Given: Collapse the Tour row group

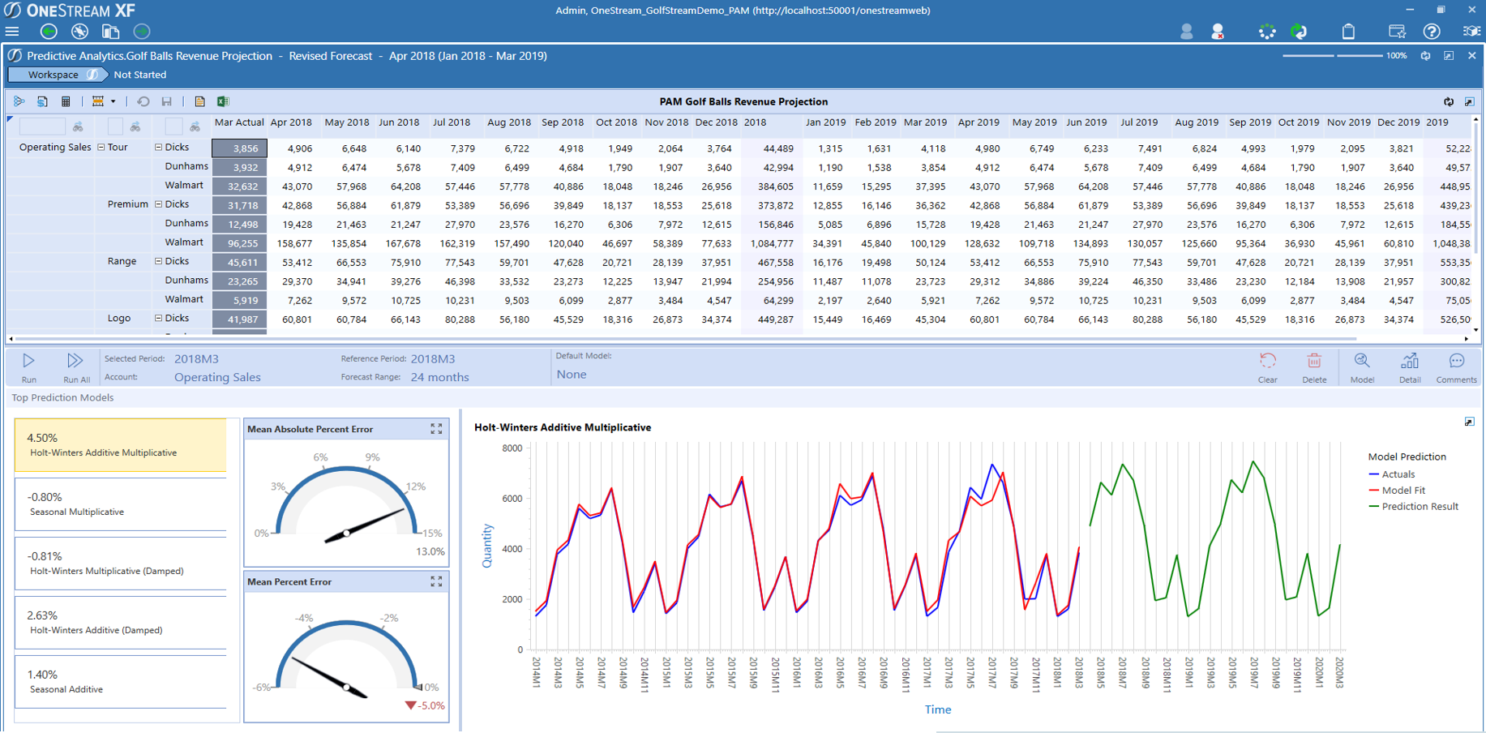Looking at the screenshot, I should click(x=101, y=148).
